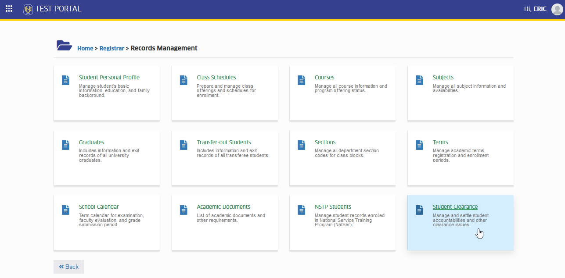Open the user avatar profile picture
This screenshot has height=278, width=565.
(x=557, y=9)
